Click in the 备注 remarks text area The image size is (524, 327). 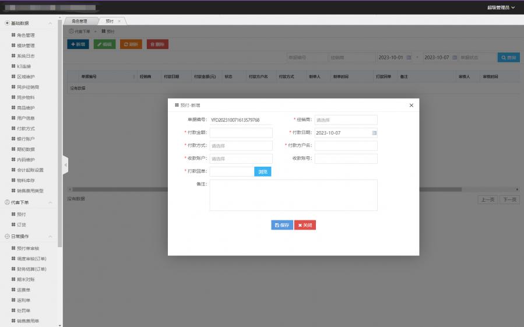tap(293, 195)
